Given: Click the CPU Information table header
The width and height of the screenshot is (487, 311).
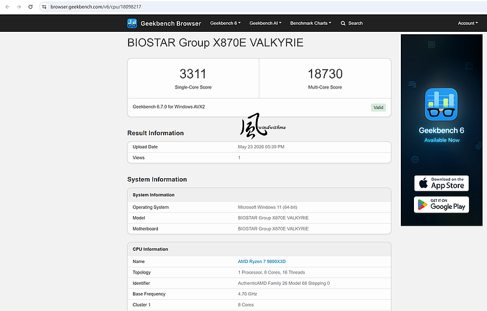Looking at the screenshot, I should point(259,249).
